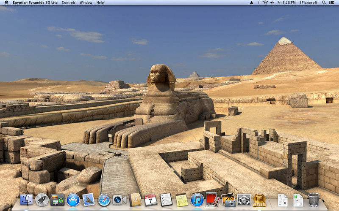Open the Controls menu
The height and width of the screenshot is (211, 339).
(x=69, y=3)
